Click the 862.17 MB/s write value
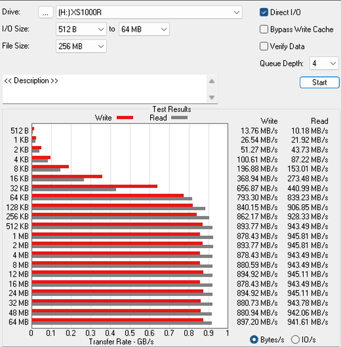This screenshot has height=347, width=341. (x=257, y=216)
